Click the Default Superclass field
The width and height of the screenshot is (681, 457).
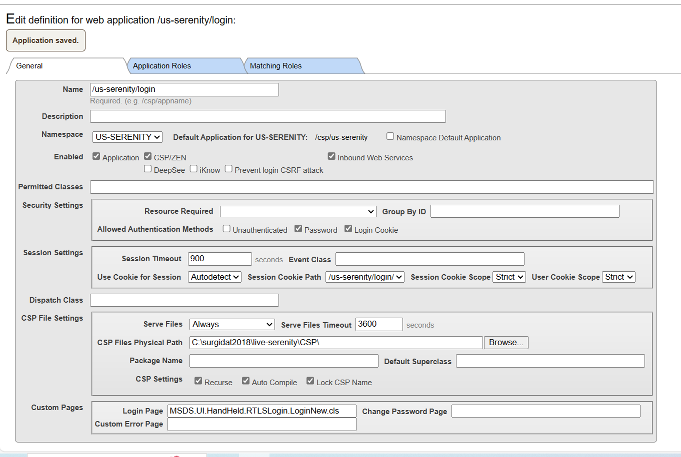tap(550, 361)
